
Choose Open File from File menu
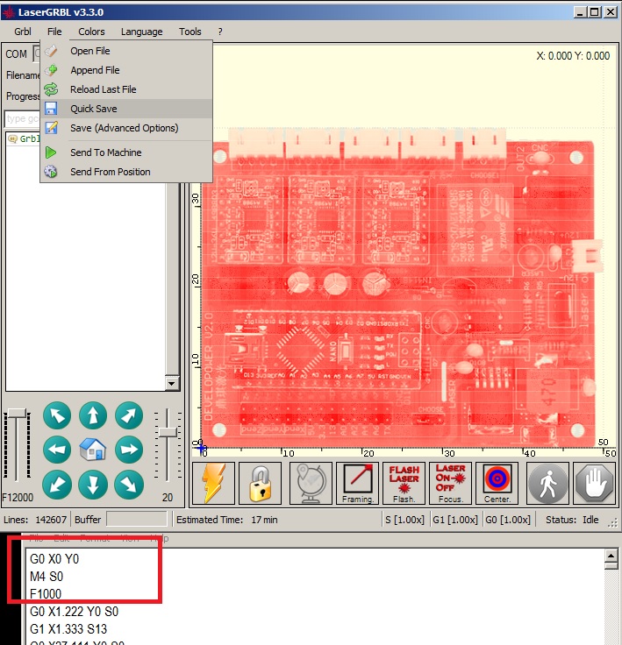(126, 51)
